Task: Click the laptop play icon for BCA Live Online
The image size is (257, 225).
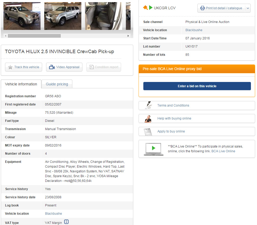Action: pos(154,149)
